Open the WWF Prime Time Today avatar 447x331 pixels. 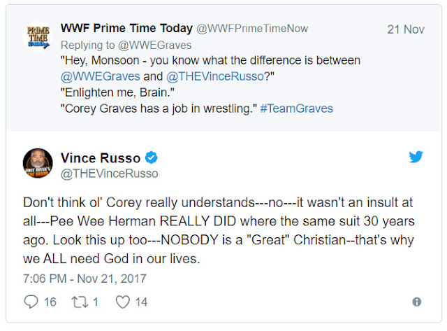tap(39, 36)
